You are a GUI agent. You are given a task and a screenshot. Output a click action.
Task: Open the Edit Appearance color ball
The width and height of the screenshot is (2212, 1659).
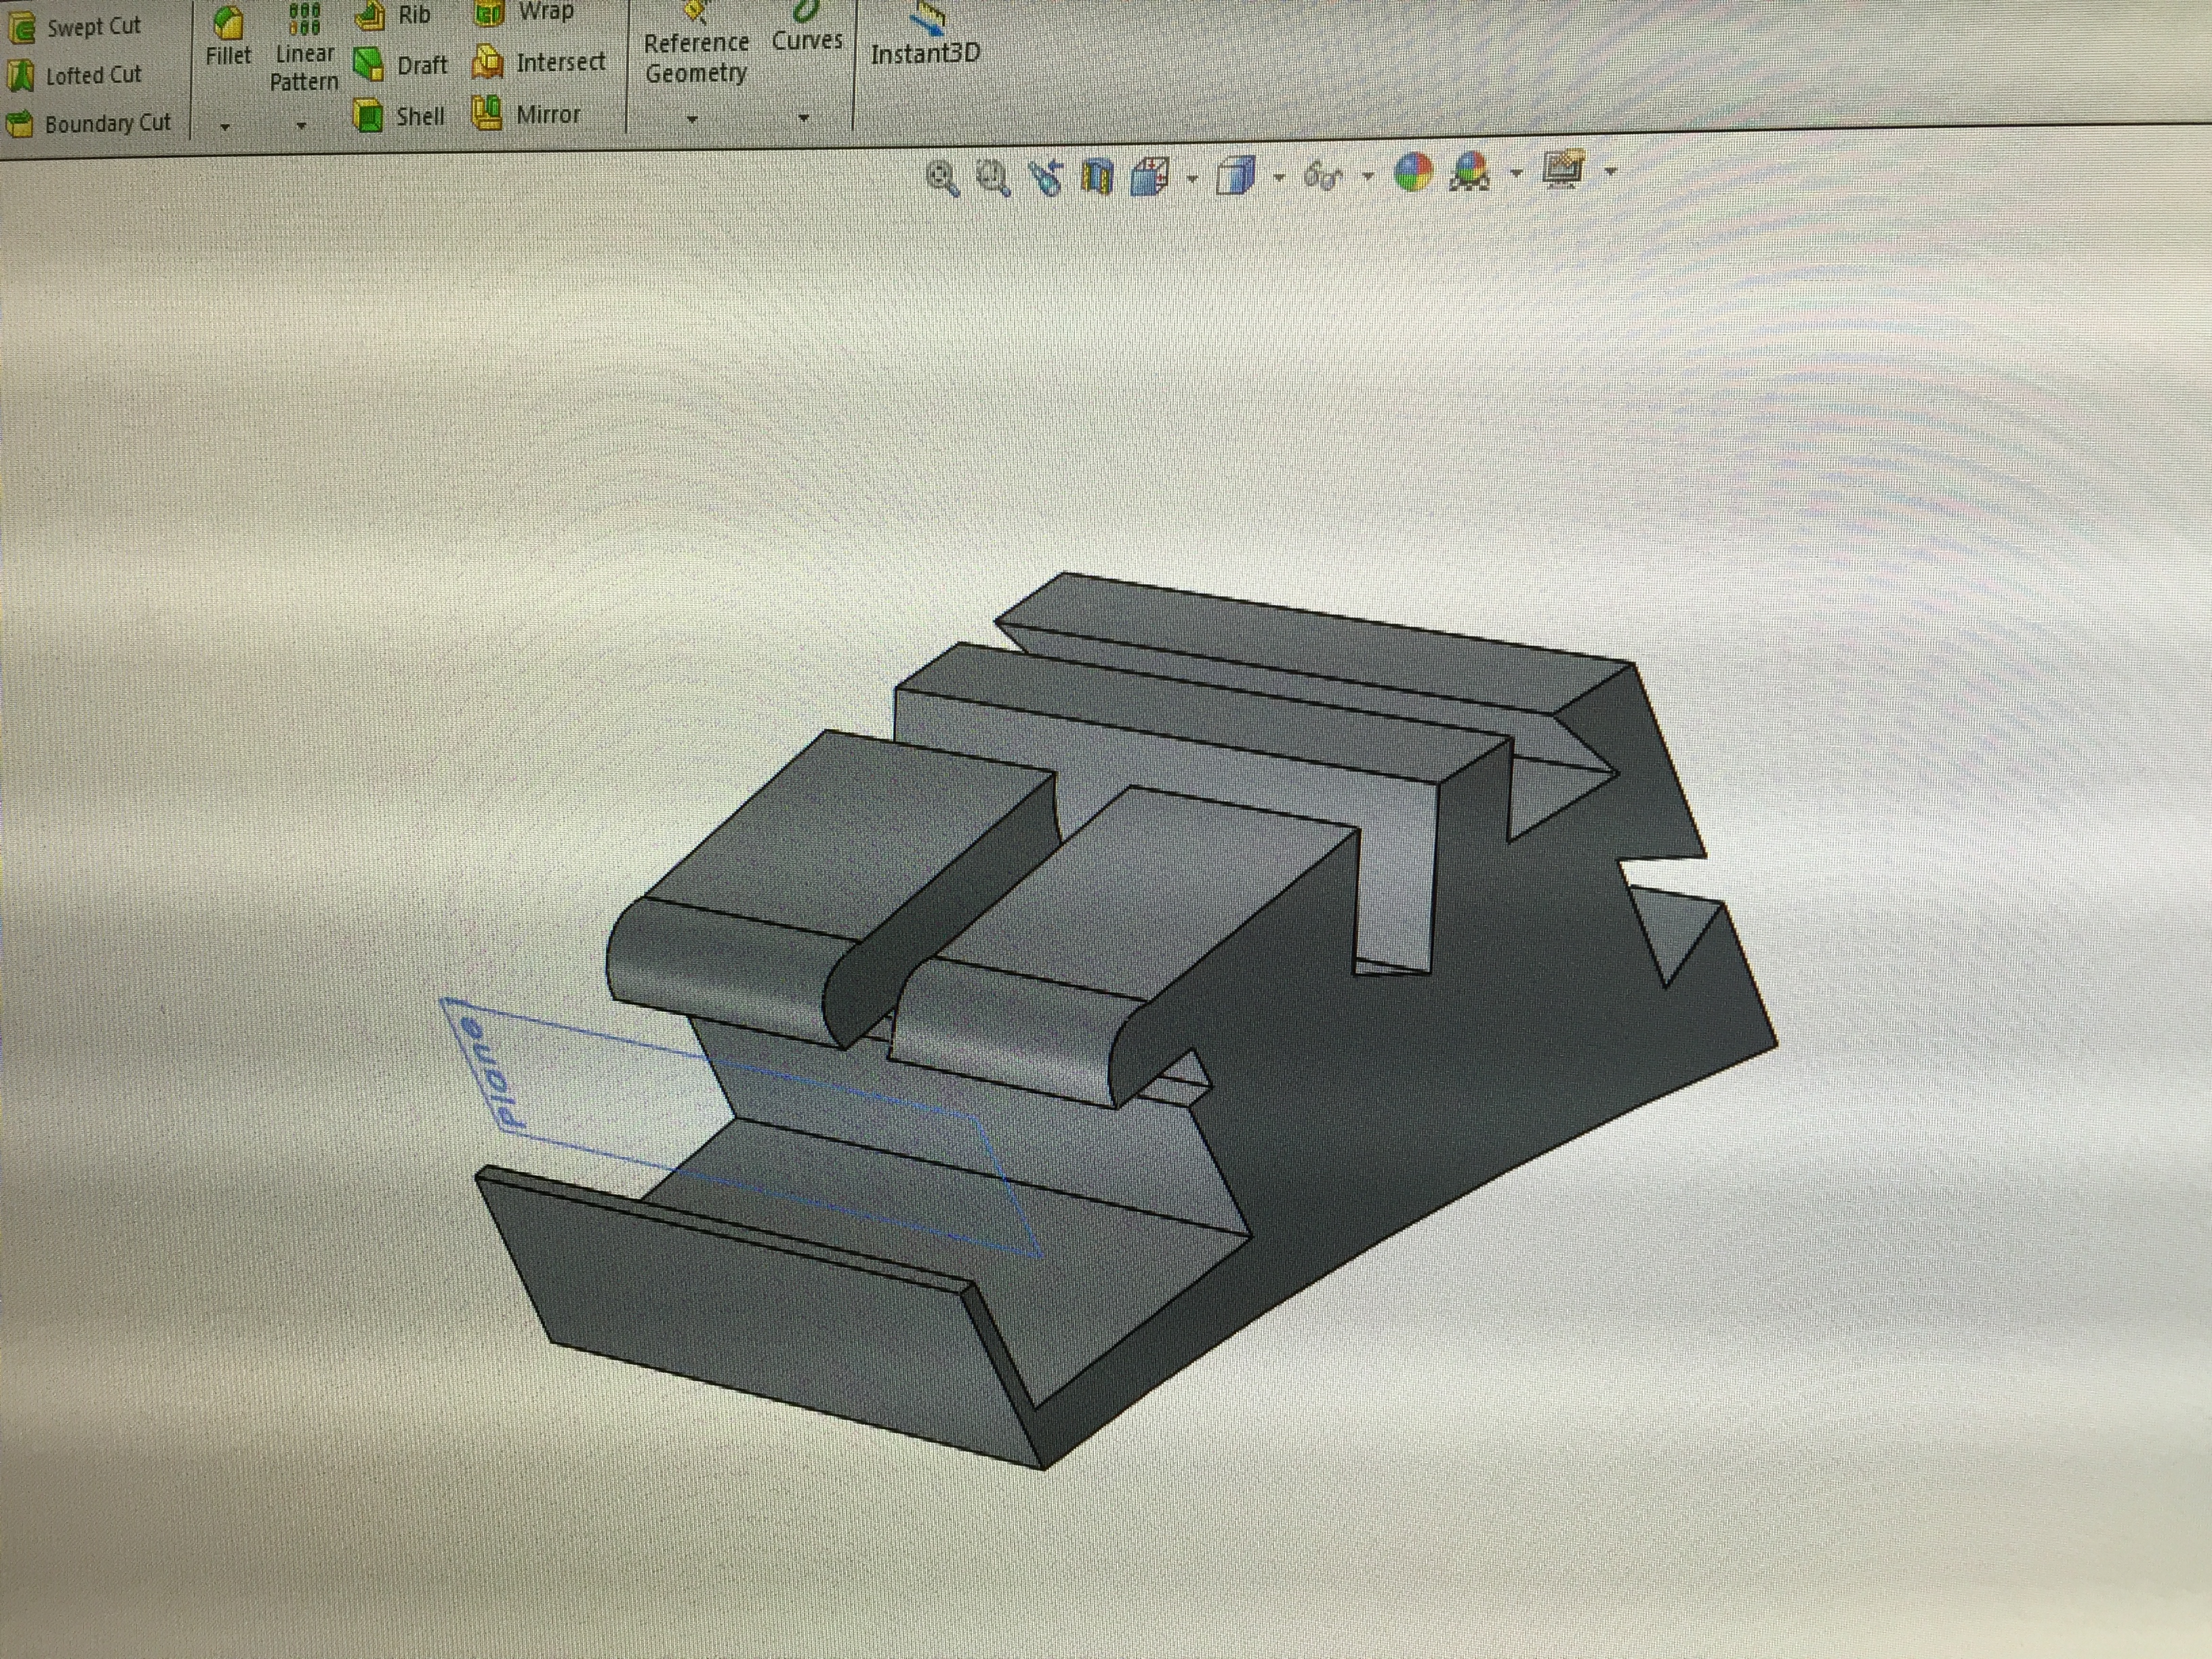point(1413,173)
